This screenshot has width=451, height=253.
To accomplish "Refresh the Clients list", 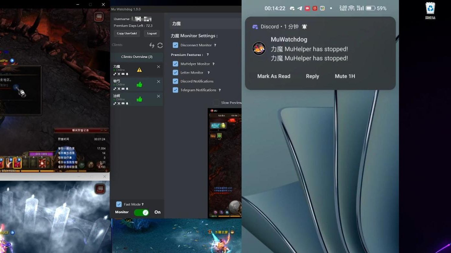I will [x=160, y=46].
